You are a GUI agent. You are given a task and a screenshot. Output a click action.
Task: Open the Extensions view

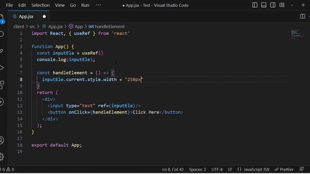1,85
